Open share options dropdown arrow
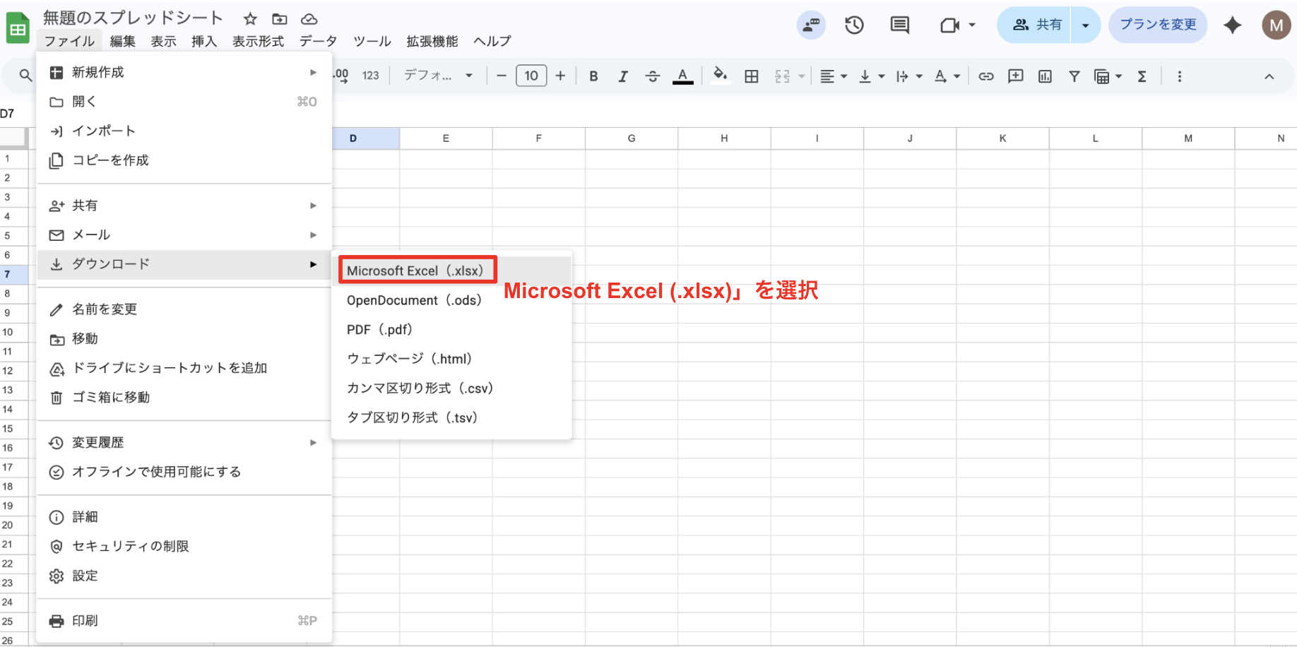The width and height of the screenshot is (1297, 647). (1085, 25)
